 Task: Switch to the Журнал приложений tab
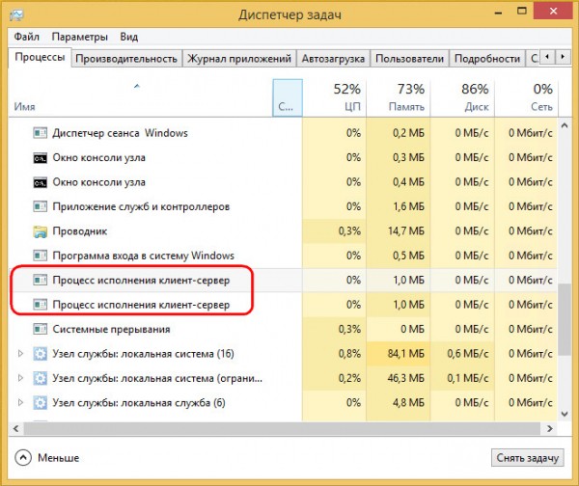point(239,59)
